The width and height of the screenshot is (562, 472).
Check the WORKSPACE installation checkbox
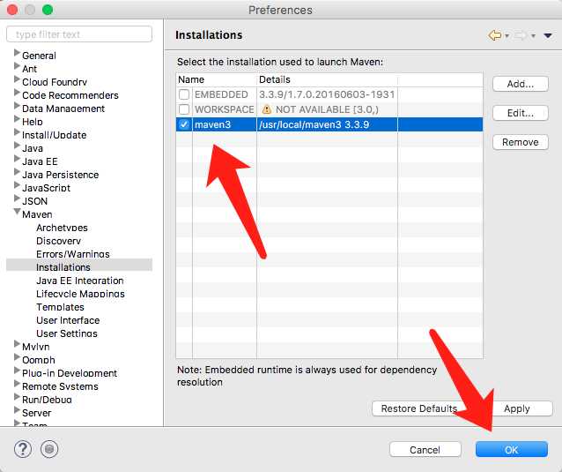pyautogui.click(x=184, y=109)
